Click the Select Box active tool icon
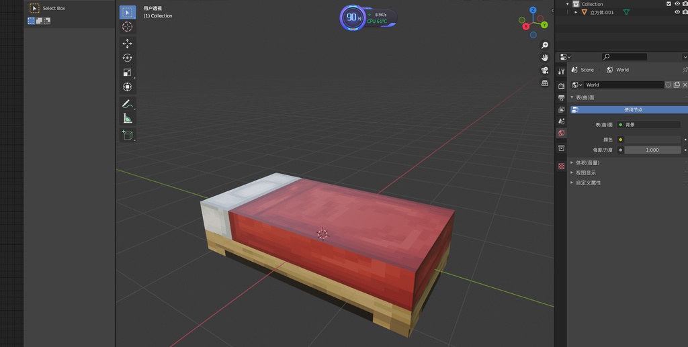The image size is (688, 347). point(34,8)
